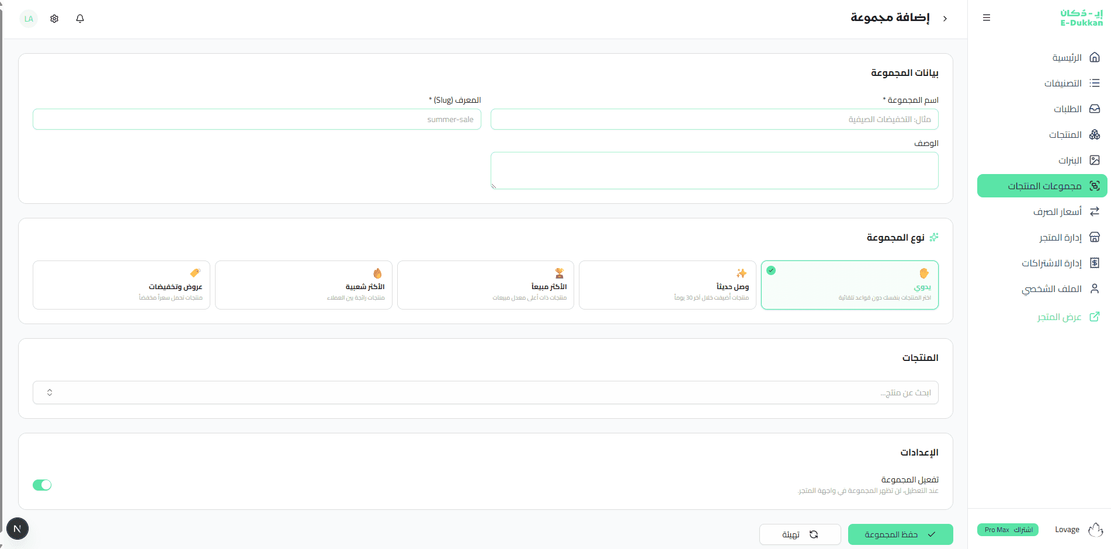Click the image icon next to البنرات
1111x549 pixels.
click(1095, 160)
